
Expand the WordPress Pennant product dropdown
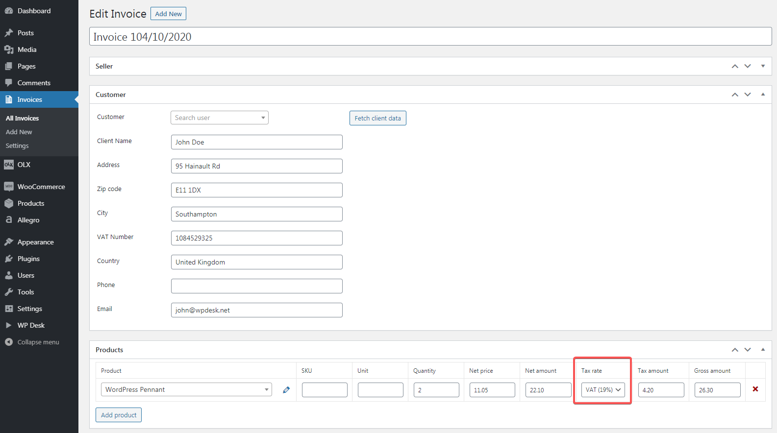[186, 389]
